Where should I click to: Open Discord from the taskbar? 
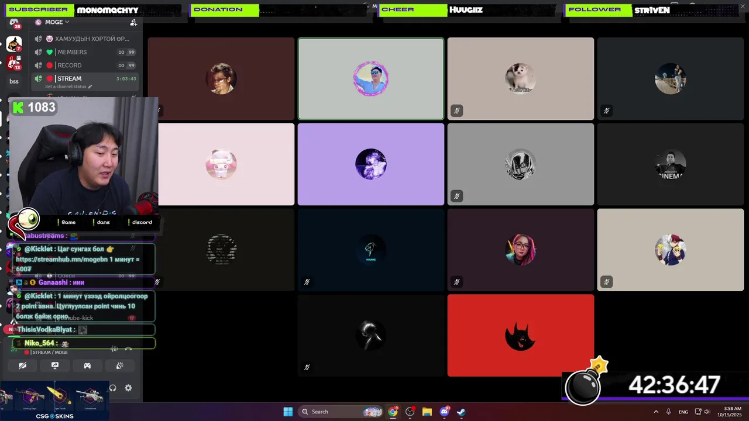click(445, 412)
